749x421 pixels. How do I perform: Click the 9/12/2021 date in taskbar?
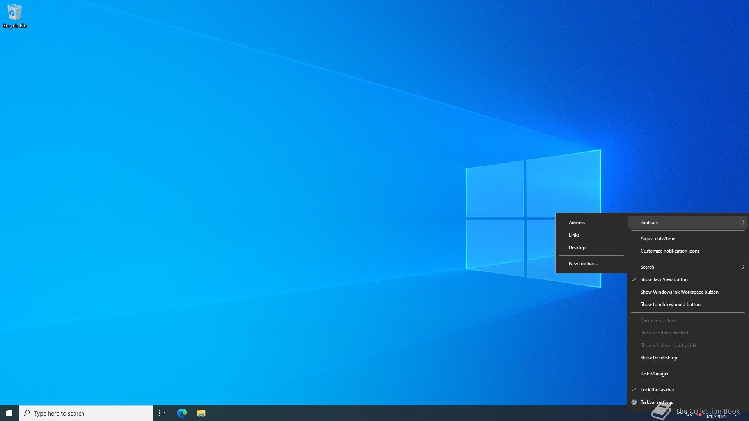(x=715, y=417)
